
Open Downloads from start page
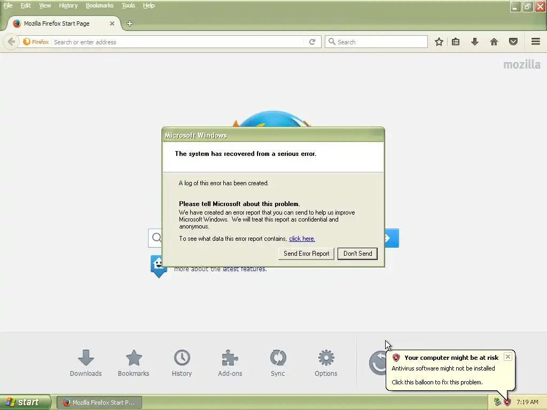click(x=86, y=363)
